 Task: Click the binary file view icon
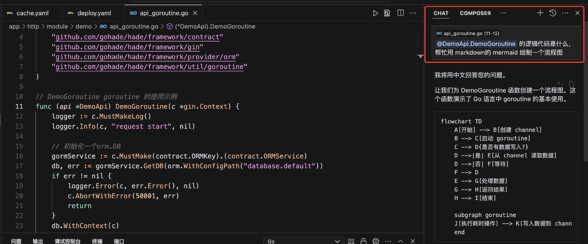pyautogui.click(x=387, y=13)
